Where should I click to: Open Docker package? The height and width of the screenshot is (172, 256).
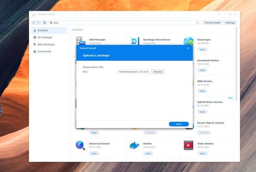pos(148,154)
